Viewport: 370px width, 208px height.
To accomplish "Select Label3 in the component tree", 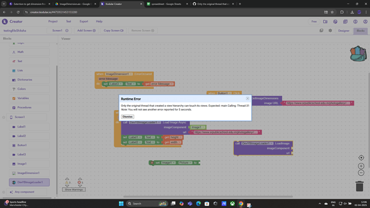I will click(x=29, y=154).
